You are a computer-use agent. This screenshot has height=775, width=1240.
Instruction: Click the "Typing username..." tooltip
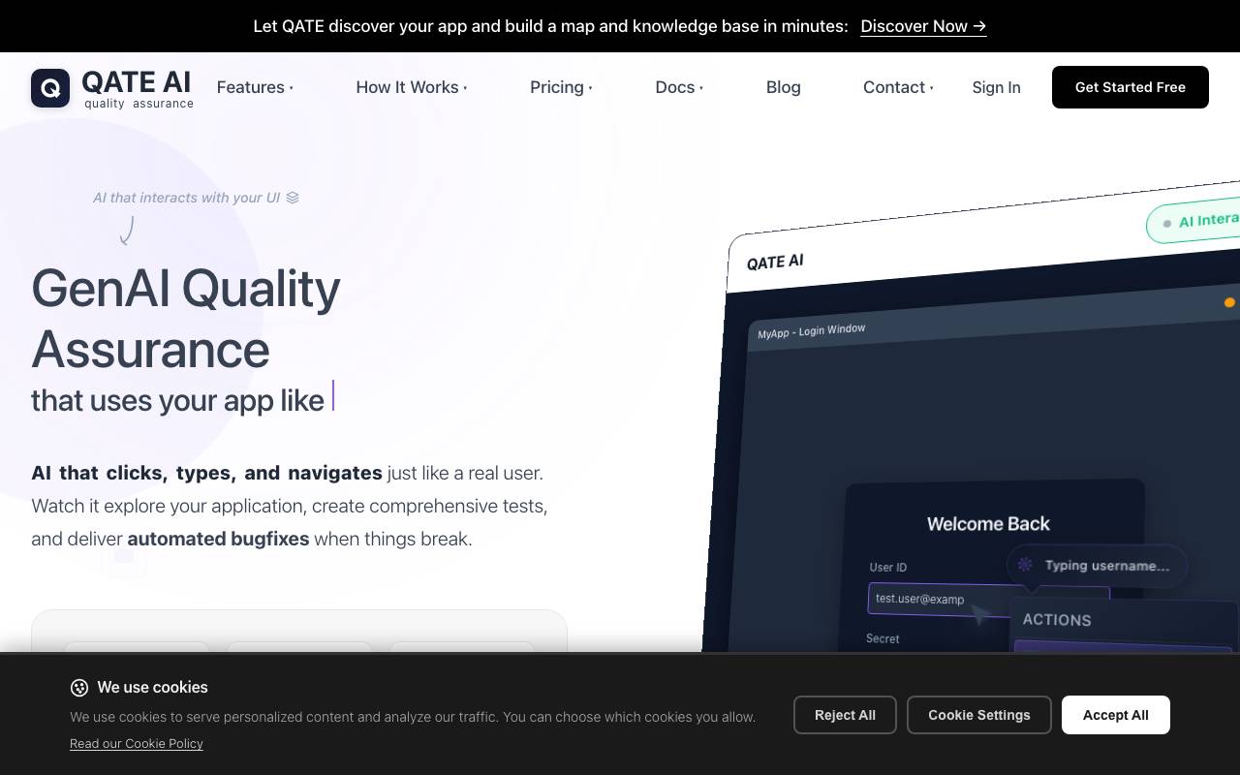coord(1098,565)
